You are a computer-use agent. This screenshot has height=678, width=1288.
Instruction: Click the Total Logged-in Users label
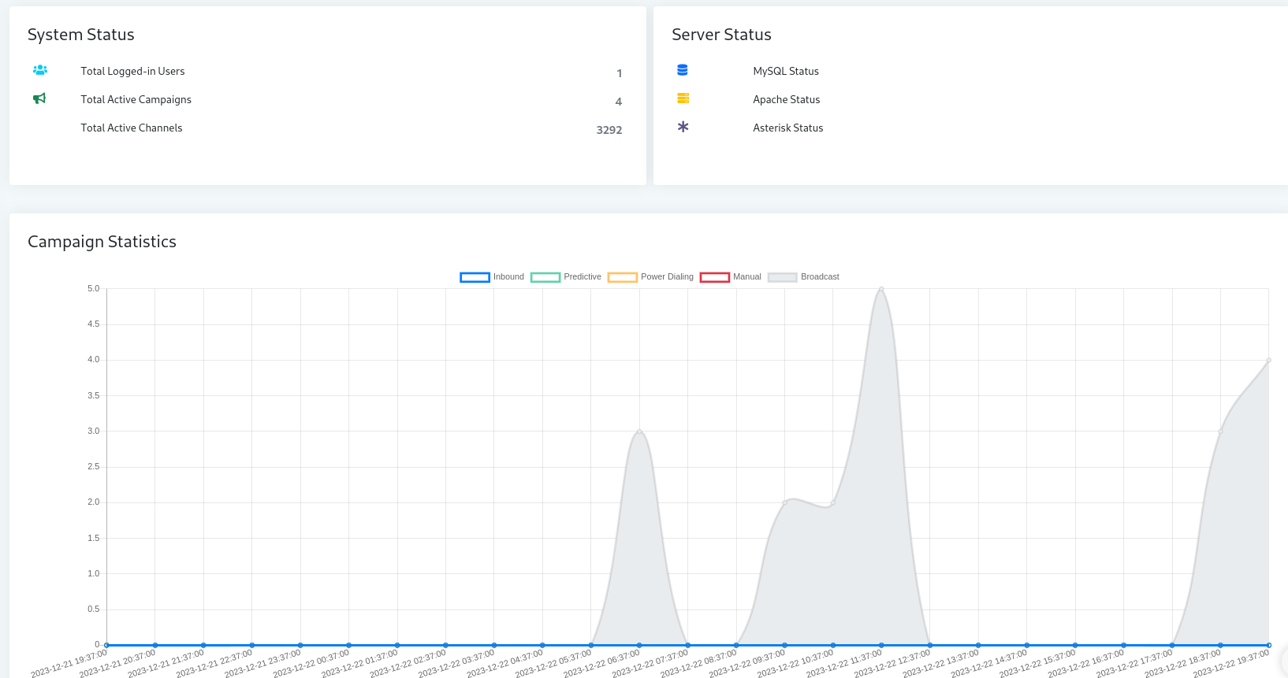[x=132, y=71]
